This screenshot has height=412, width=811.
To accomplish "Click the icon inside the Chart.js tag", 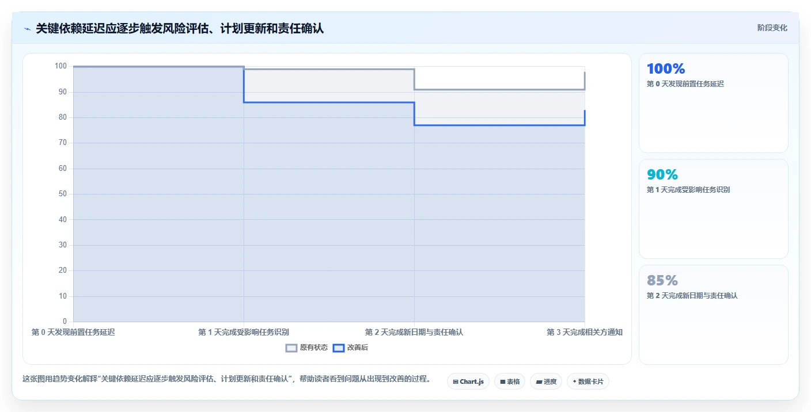I will tap(456, 382).
